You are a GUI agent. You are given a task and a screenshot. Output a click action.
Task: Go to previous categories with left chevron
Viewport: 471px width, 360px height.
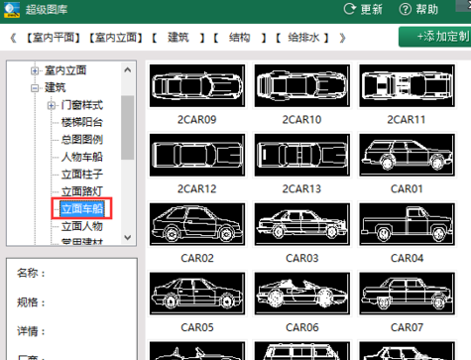[x=13, y=38]
